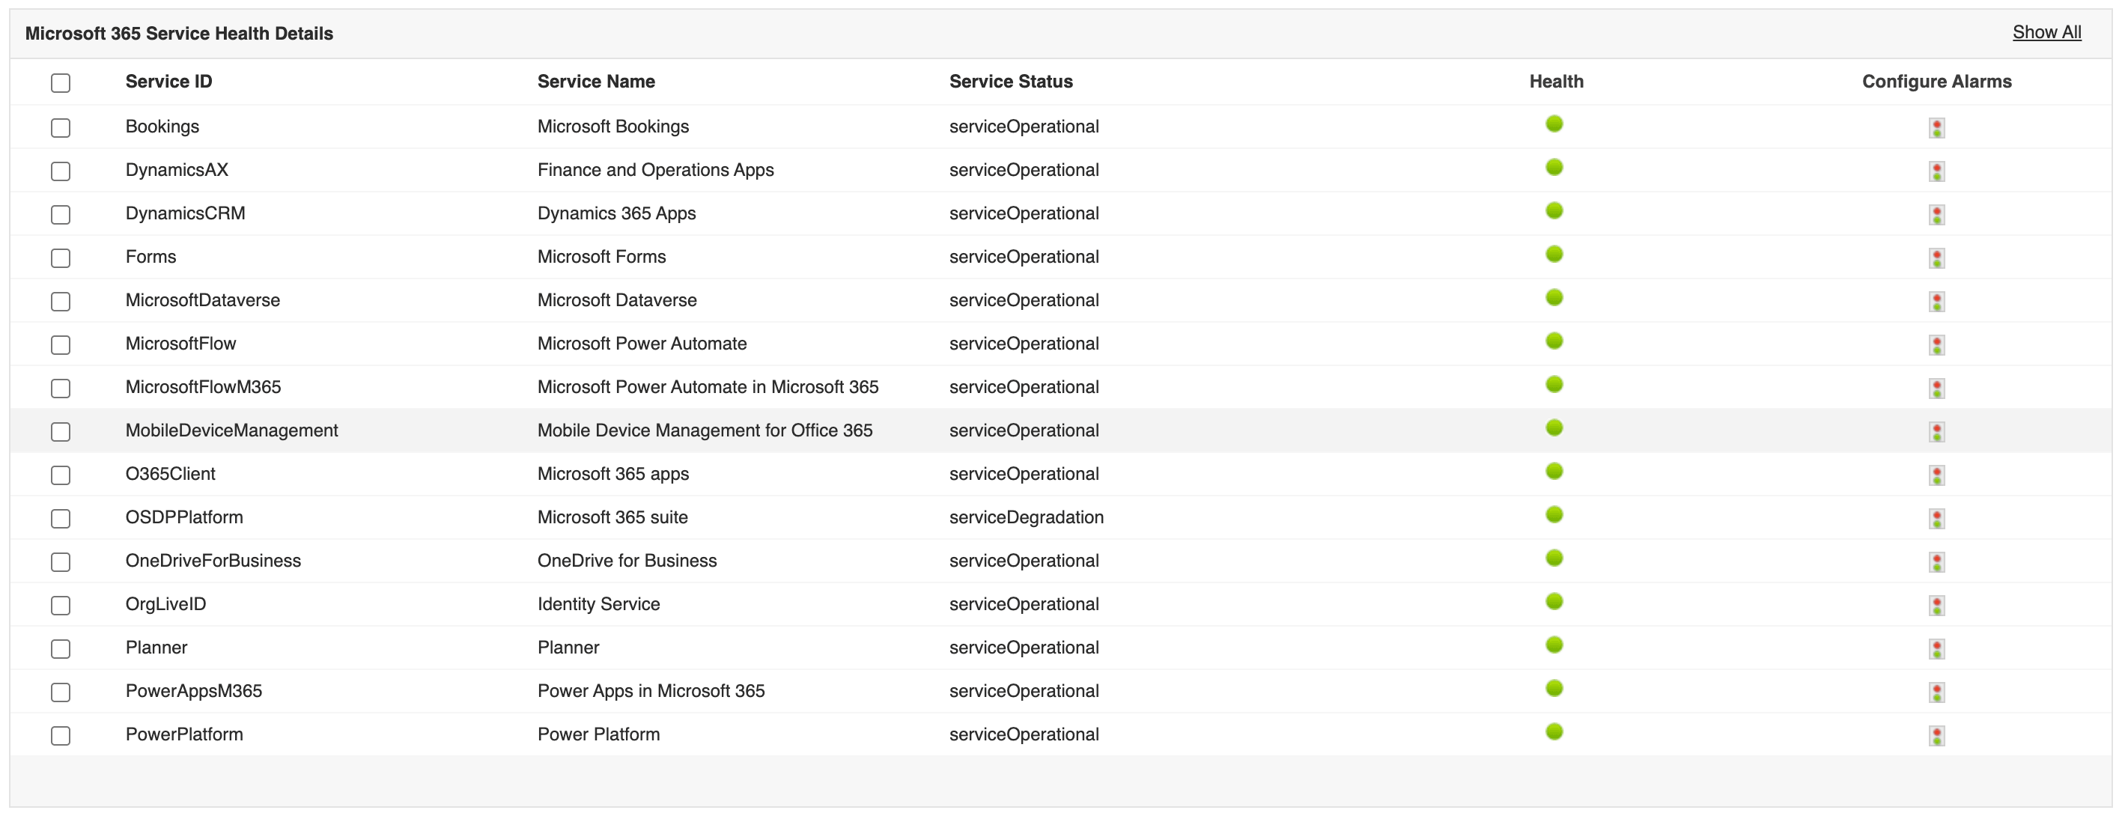The width and height of the screenshot is (2128, 816).
Task: Click the OneDriveForBusiness service ID
Action: [213, 560]
